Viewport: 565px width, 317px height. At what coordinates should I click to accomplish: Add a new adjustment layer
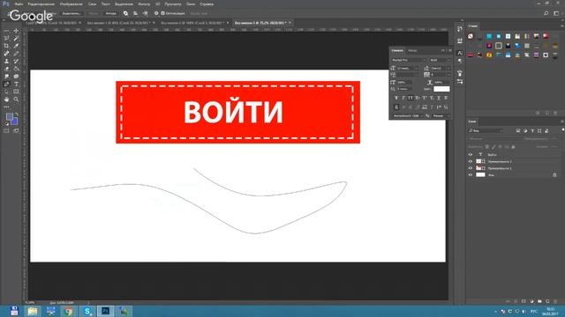coord(531,301)
